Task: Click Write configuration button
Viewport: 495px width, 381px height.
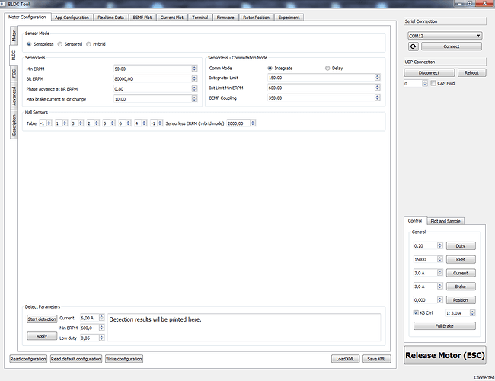Action: (124, 359)
